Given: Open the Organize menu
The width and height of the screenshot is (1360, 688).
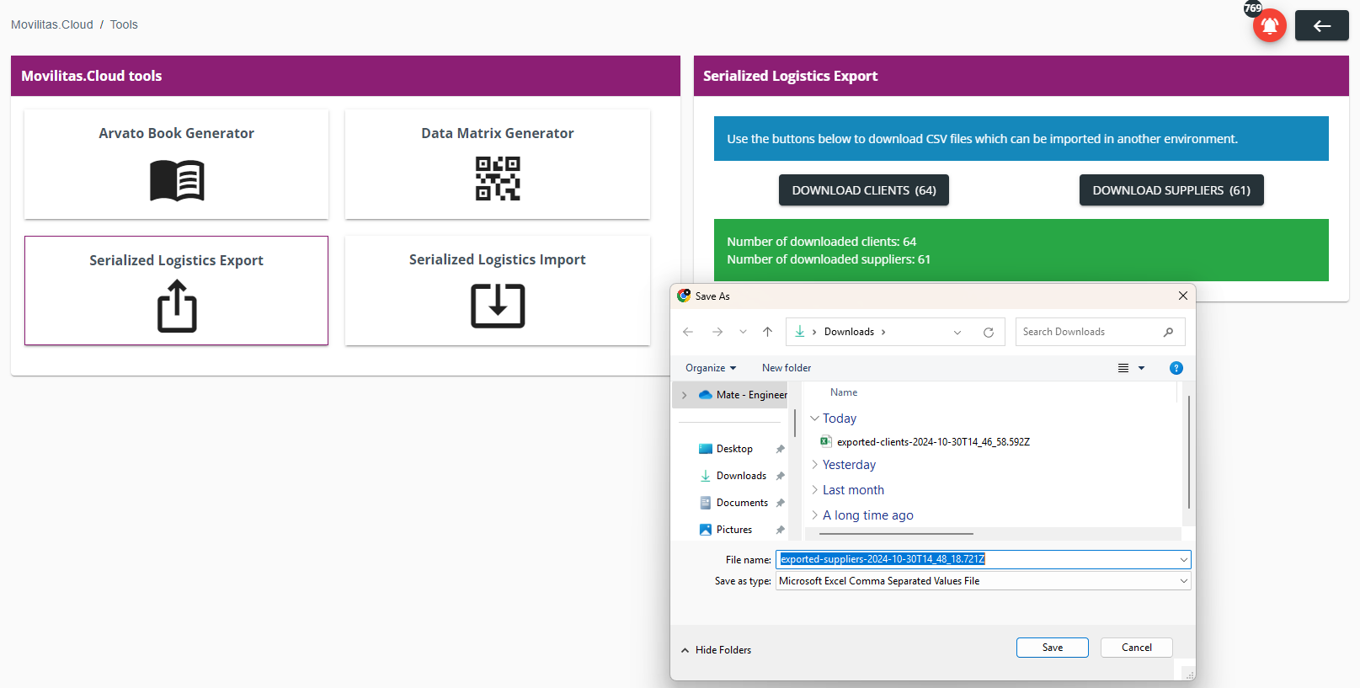Looking at the screenshot, I should (711, 368).
